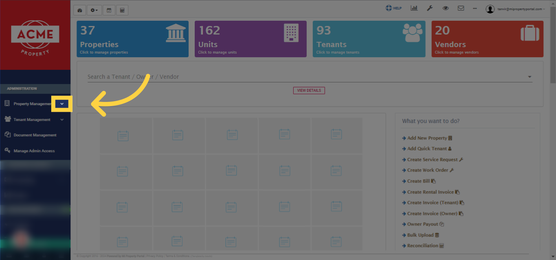The width and height of the screenshot is (556, 260).
Task: Open the wrench maintenance icon
Action: [430, 8]
